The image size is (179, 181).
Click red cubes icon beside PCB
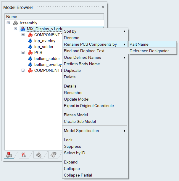tap(30, 53)
